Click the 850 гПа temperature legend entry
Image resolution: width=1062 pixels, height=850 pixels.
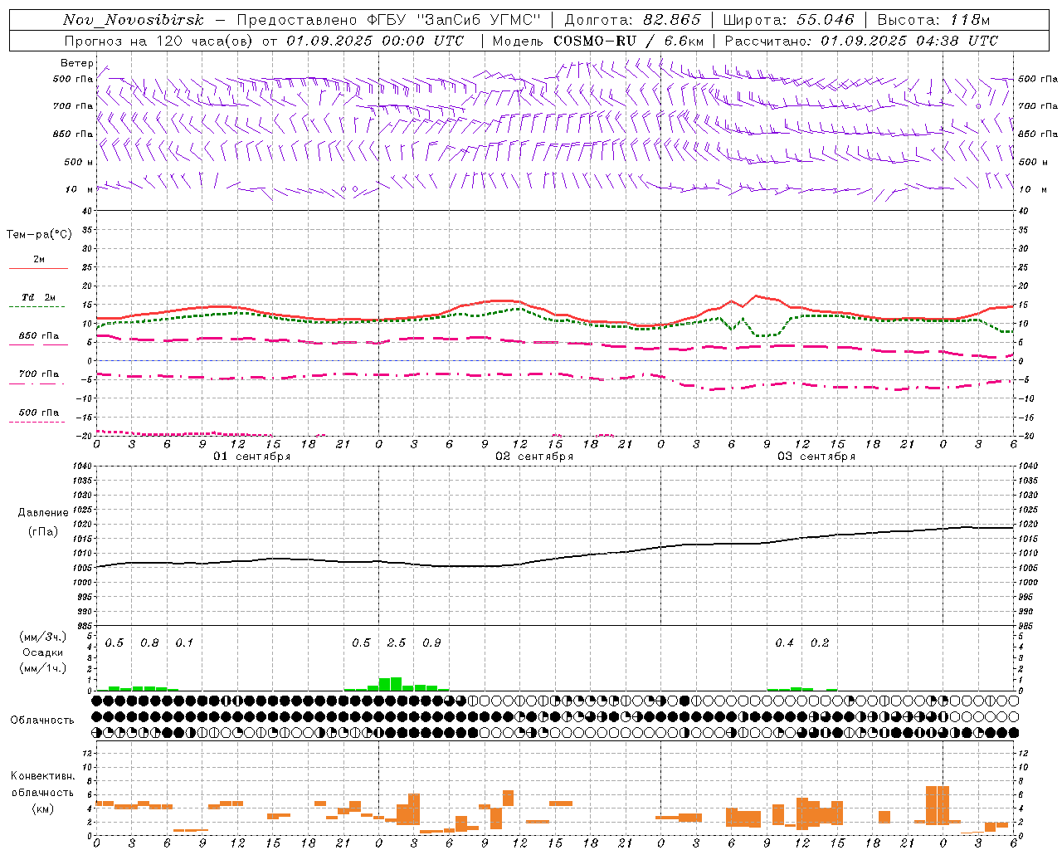click(39, 336)
